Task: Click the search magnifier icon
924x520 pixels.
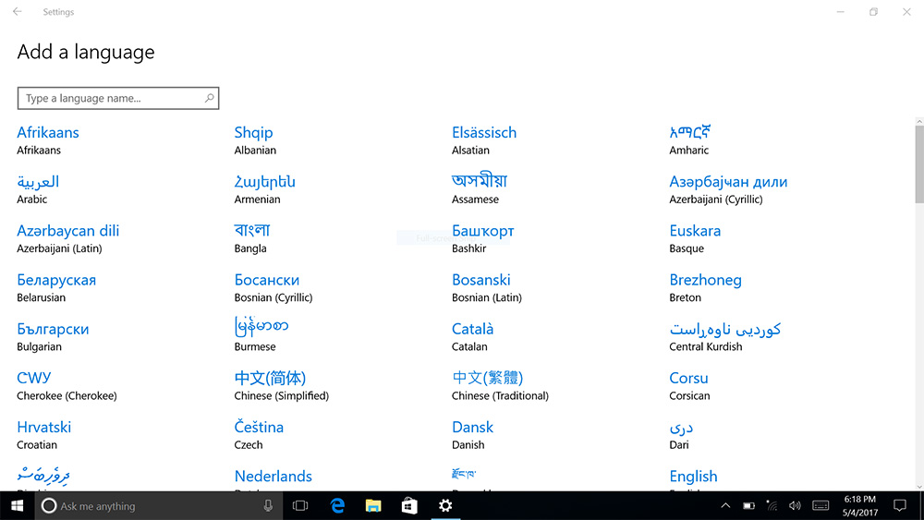Action: point(210,98)
